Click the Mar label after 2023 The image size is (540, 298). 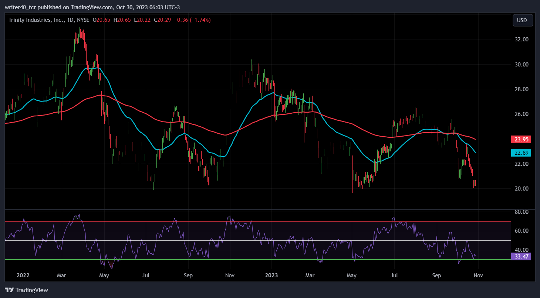click(x=310, y=275)
